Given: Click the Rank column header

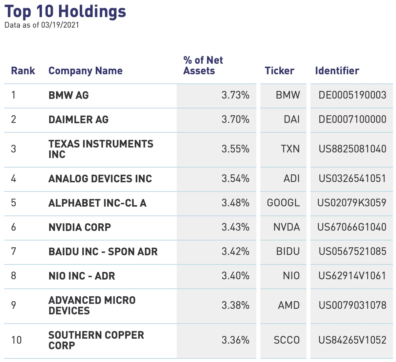Looking at the screenshot, I should [x=23, y=71].
